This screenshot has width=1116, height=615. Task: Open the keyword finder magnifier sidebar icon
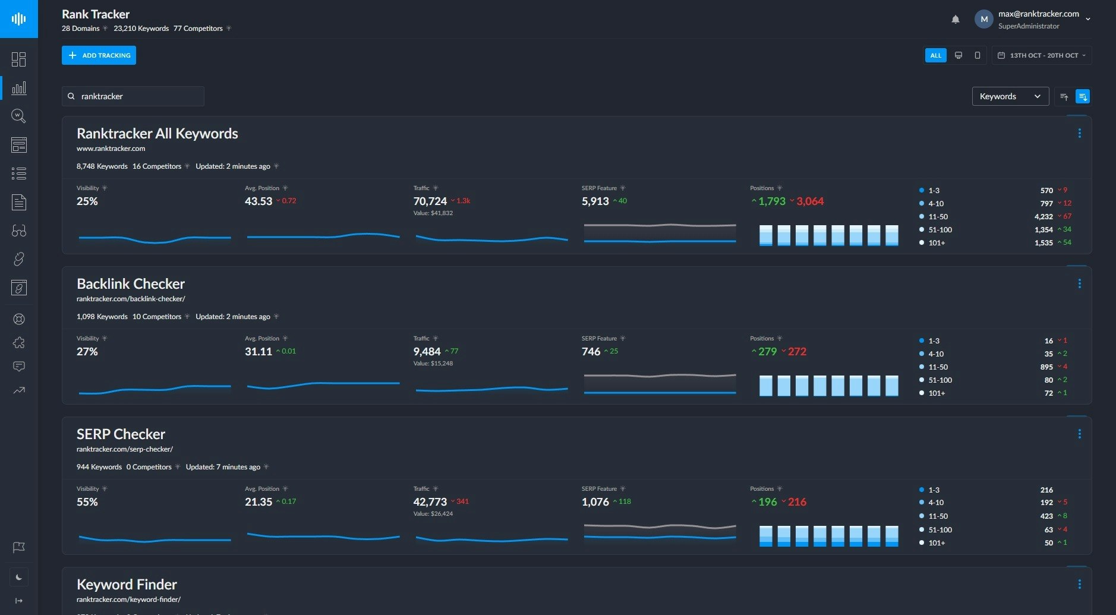click(19, 116)
